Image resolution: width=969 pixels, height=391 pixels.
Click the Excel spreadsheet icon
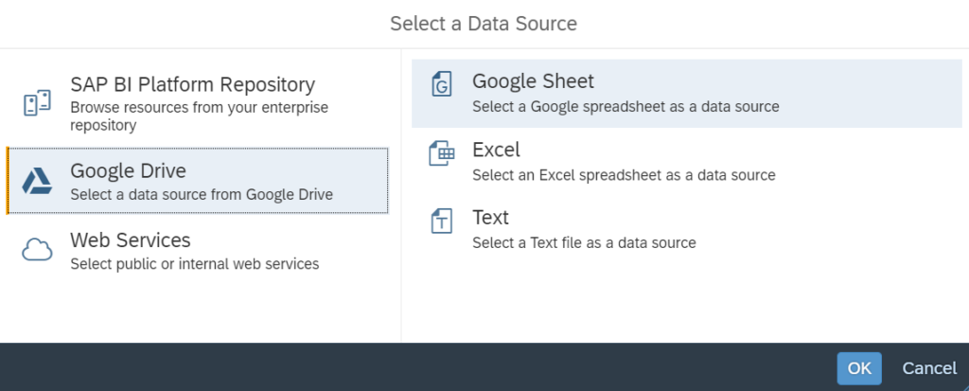442,152
